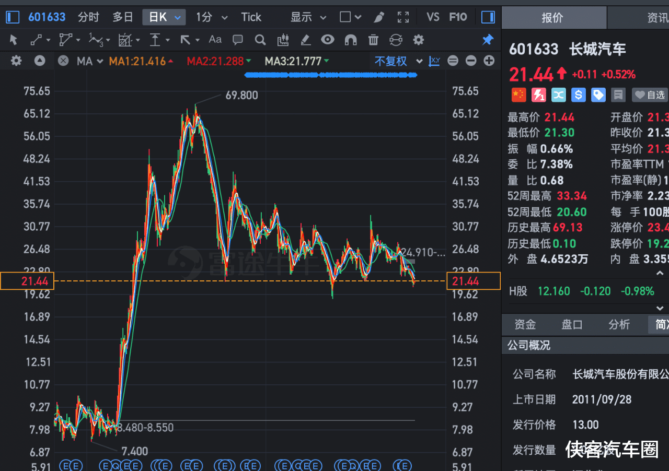Screen dimensions: 669x471
Task: Toggle the magnet snap tool
Action: (351, 40)
